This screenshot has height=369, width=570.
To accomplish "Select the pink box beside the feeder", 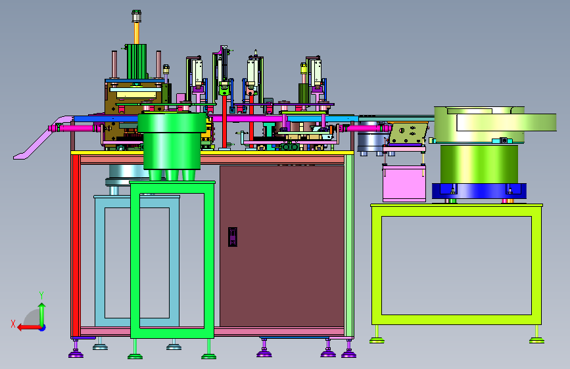I will tap(404, 183).
